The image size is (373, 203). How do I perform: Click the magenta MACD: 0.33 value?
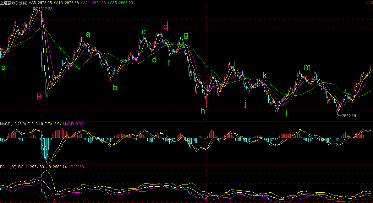click(x=73, y=124)
